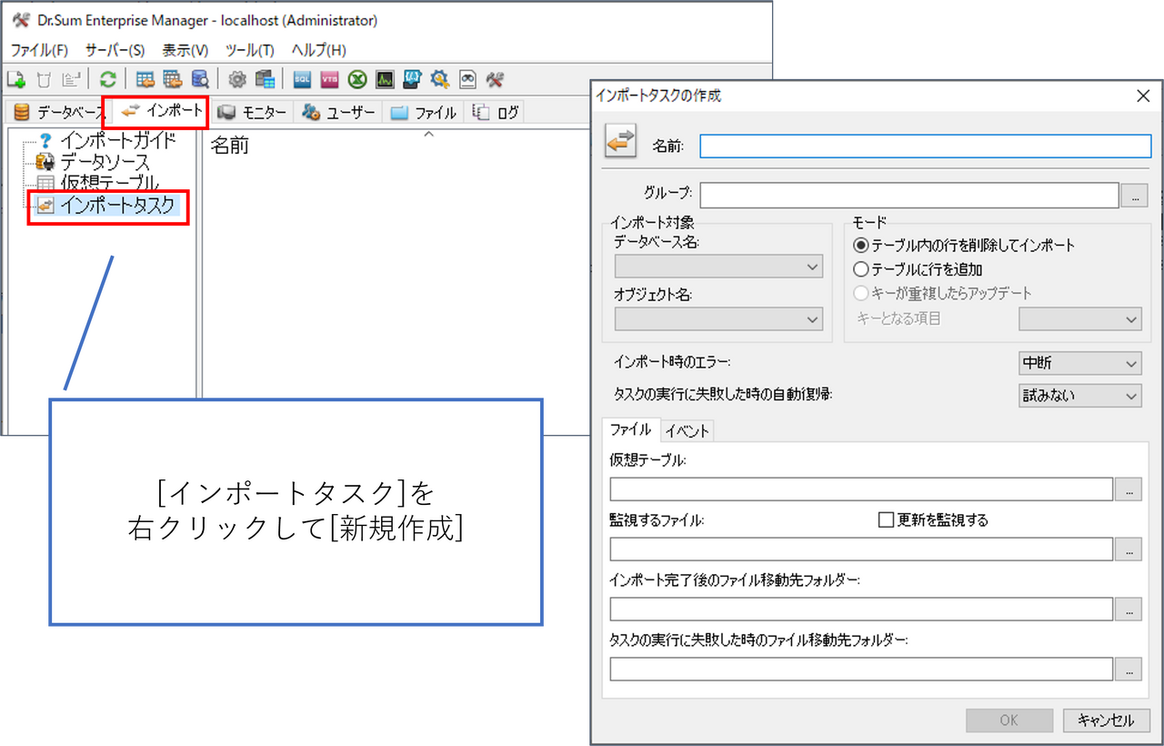Close the インポートタスクの作成 dialog
The image size is (1164, 746).
pyautogui.click(x=1144, y=96)
